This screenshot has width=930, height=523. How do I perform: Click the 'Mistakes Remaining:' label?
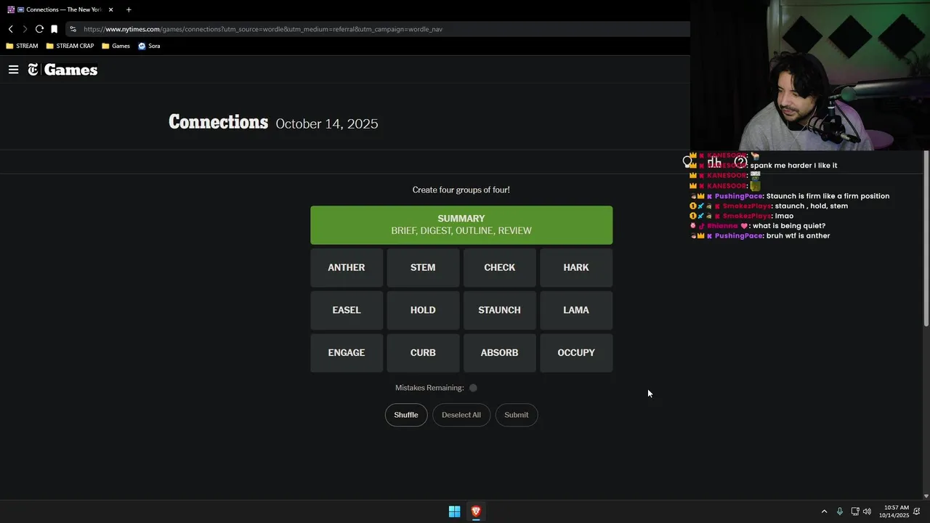point(429,388)
